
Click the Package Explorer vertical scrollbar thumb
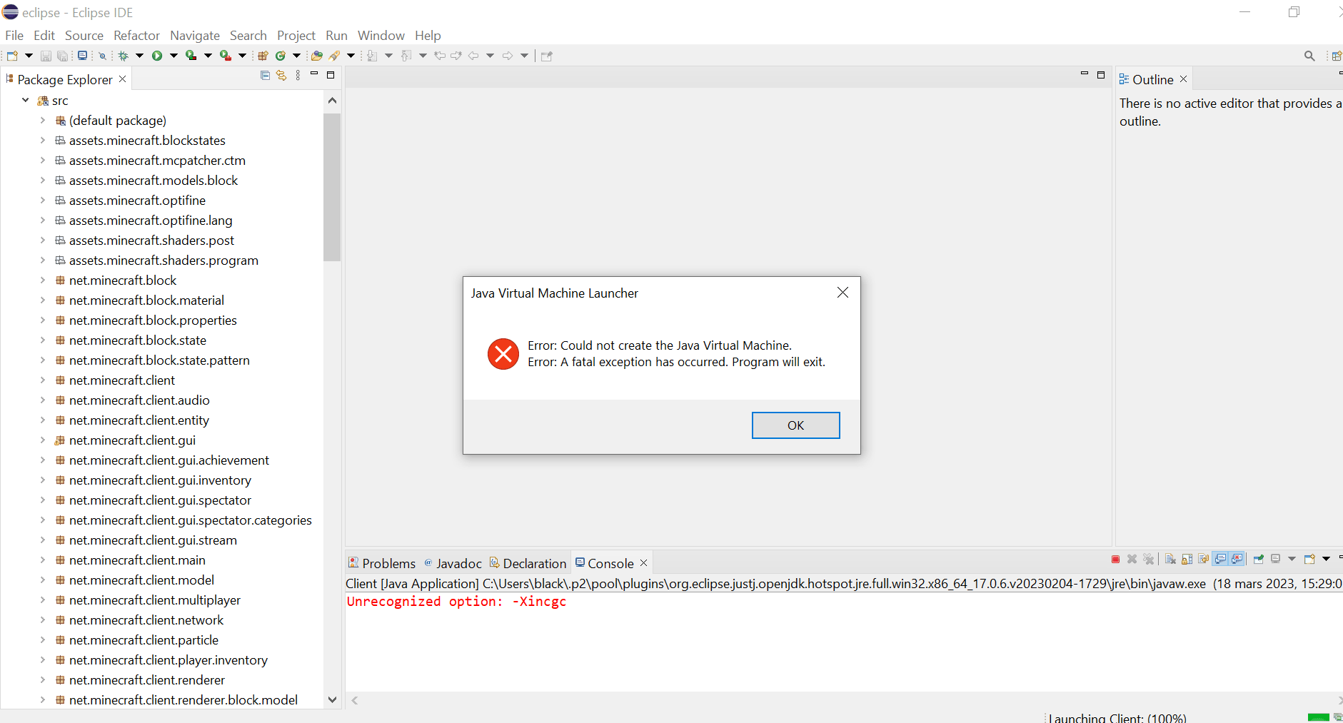coord(332,187)
